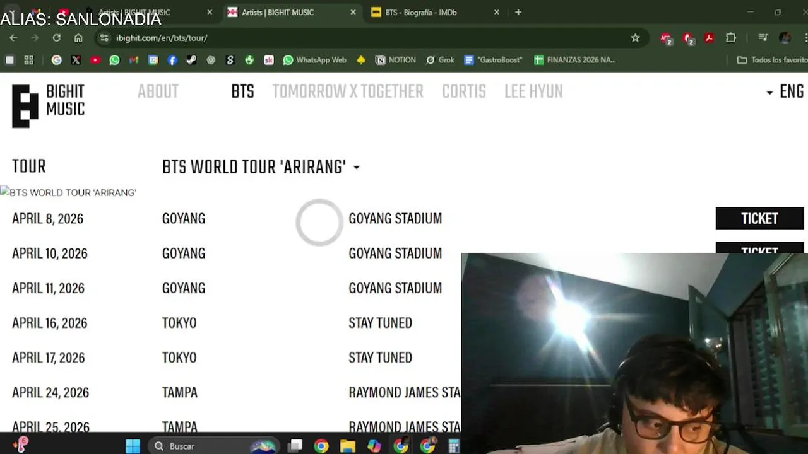The image size is (808, 454).
Task: Open the ENG language dropdown
Action: pyautogui.click(x=785, y=92)
